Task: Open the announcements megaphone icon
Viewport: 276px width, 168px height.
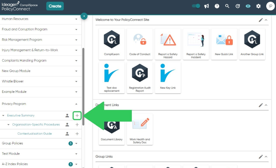Action: pyautogui.click(x=206, y=6)
